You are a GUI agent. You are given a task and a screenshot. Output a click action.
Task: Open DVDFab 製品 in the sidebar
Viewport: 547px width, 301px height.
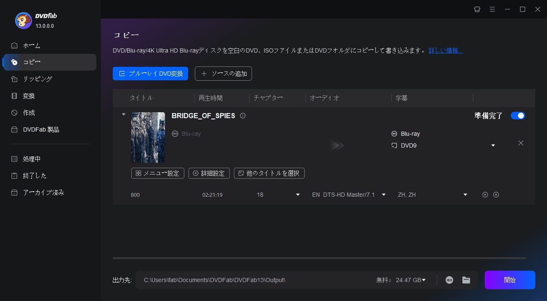pyautogui.click(x=50, y=129)
